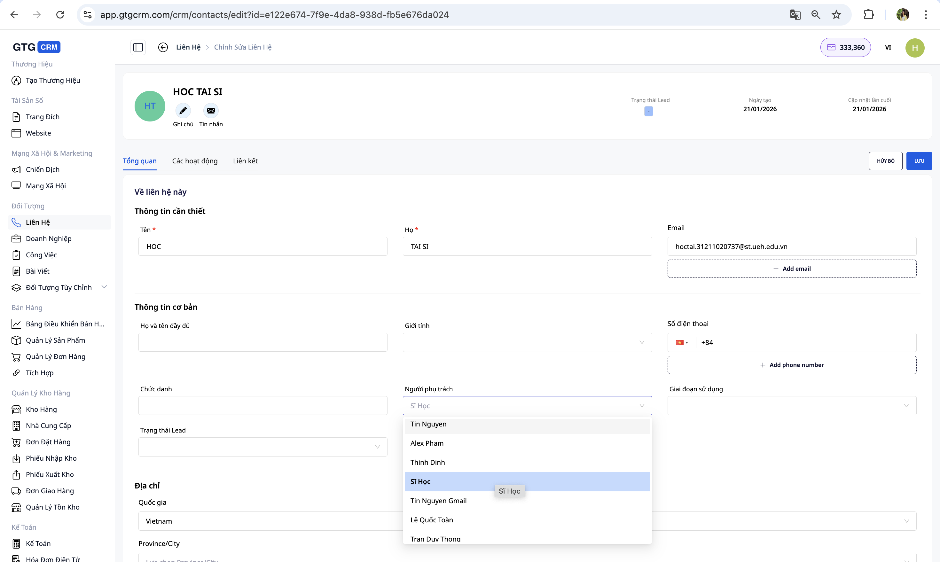
Task: Click the Ghi chú pencil icon
Action: pyautogui.click(x=183, y=111)
